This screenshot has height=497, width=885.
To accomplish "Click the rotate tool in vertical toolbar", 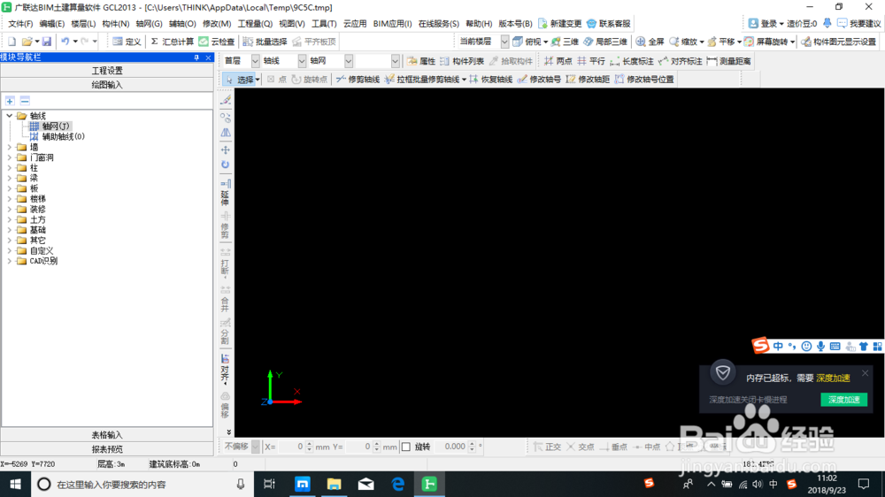I will tap(225, 164).
